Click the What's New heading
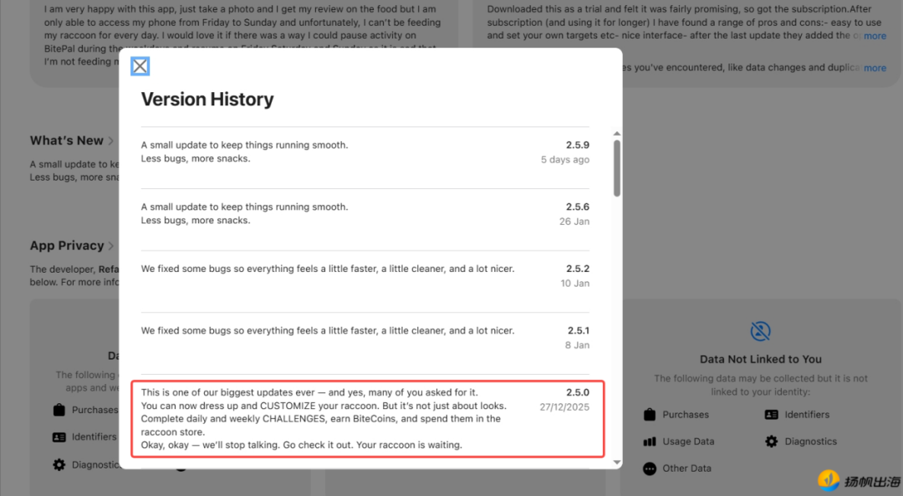The width and height of the screenshot is (903, 496). (67, 141)
